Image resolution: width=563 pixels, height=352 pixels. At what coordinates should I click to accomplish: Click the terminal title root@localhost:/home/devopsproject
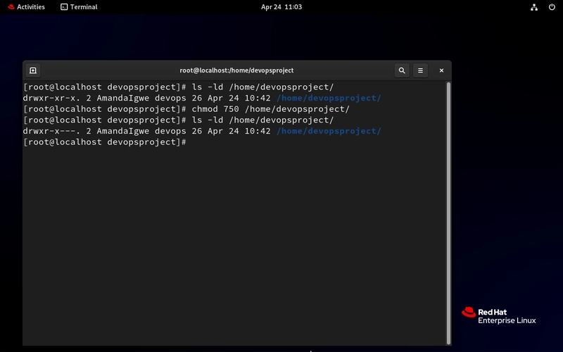point(236,70)
